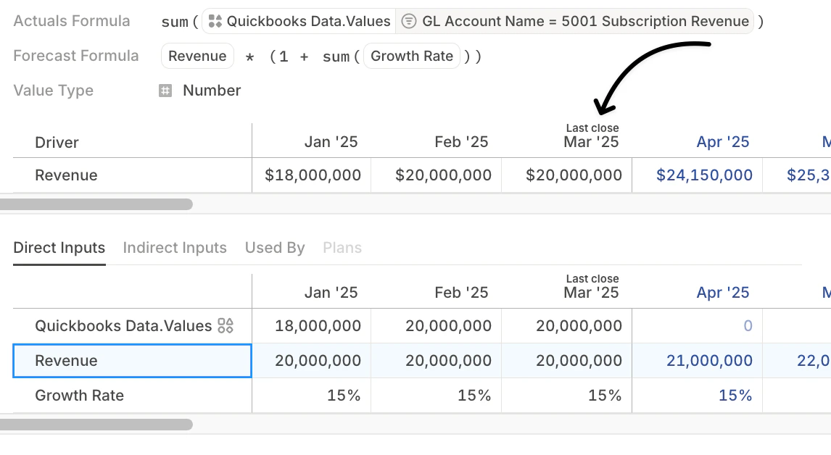Select the Revenue row in Direct Inputs
Image resolution: width=831 pixels, height=455 pixels.
click(x=132, y=361)
